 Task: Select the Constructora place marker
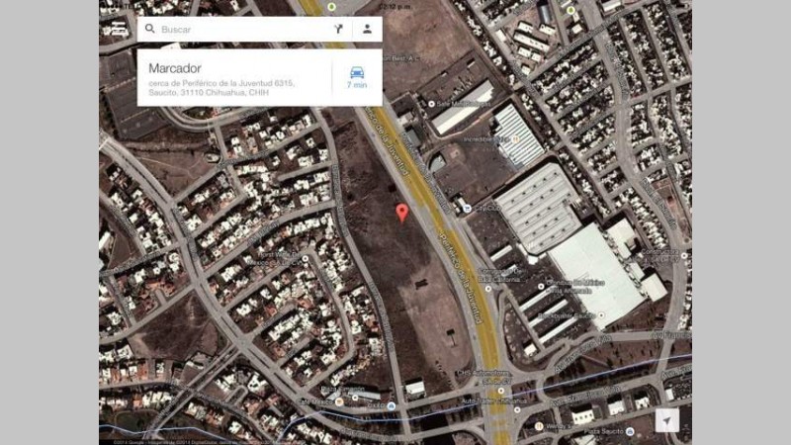pyautogui.click(x=684, y=256)
